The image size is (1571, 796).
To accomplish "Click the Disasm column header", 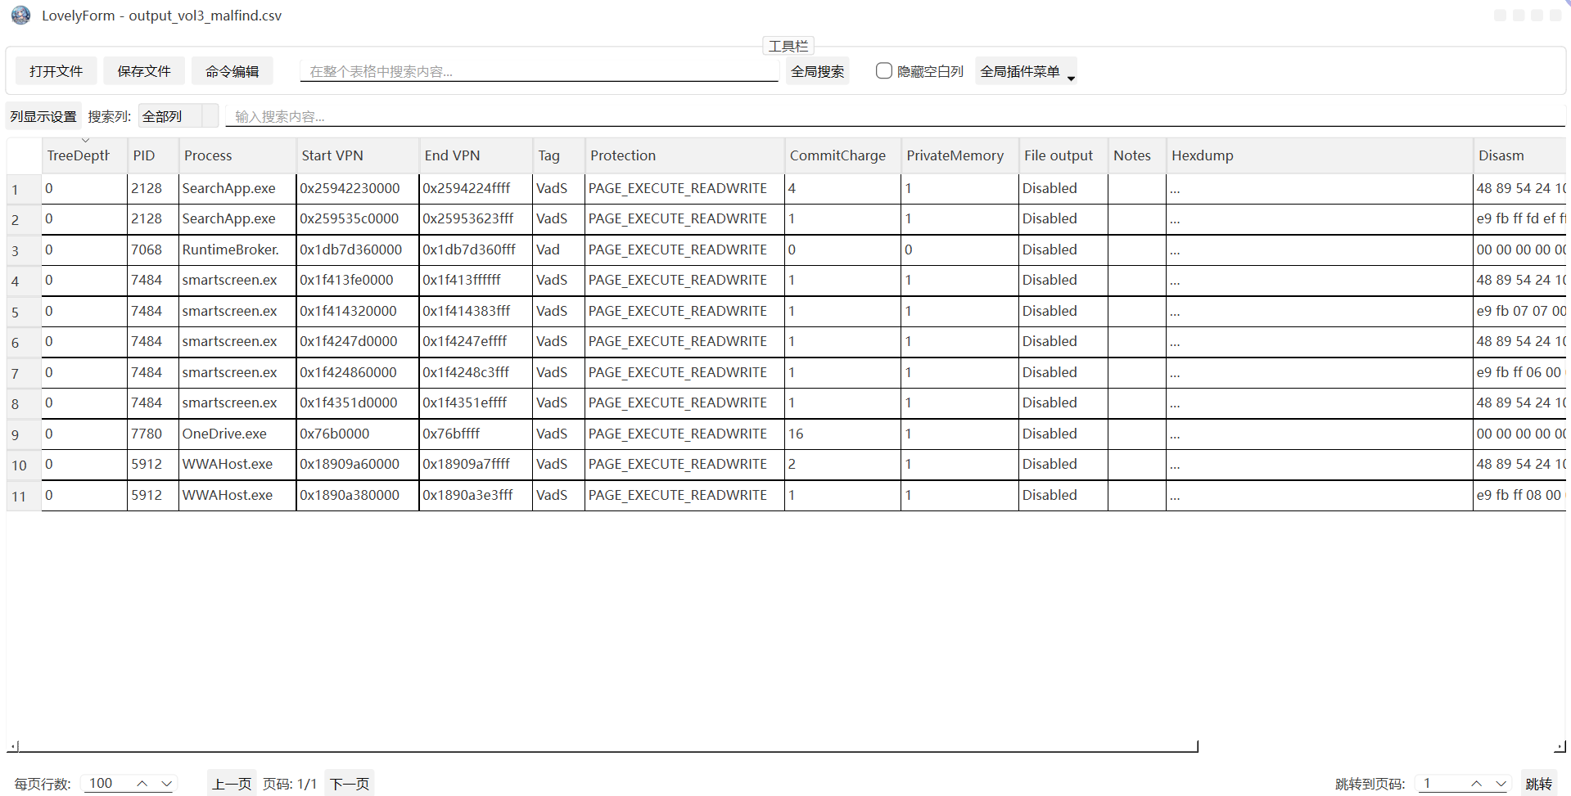I will [x=1519, y=155].
